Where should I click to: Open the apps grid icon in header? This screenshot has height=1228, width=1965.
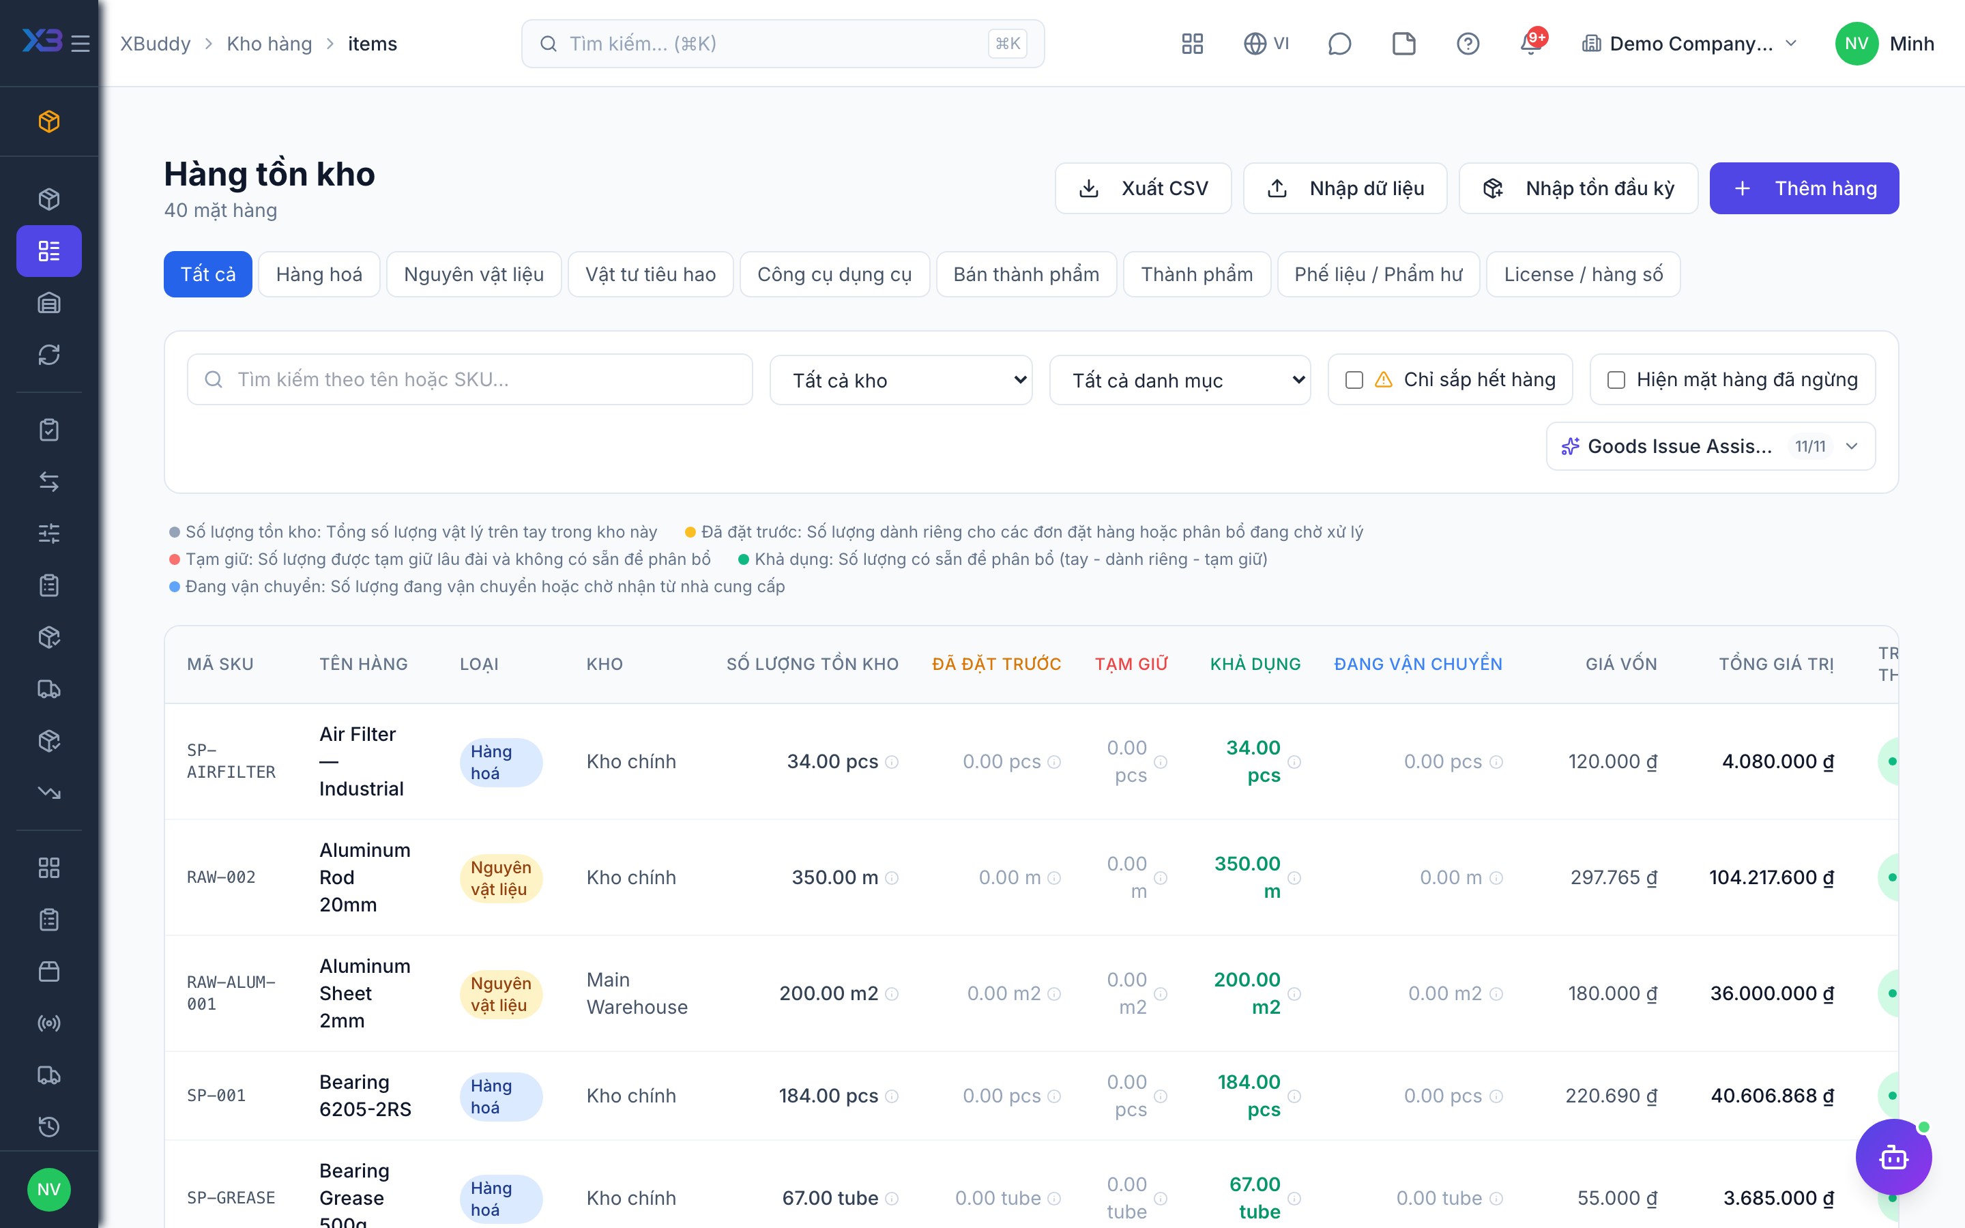1192,44
